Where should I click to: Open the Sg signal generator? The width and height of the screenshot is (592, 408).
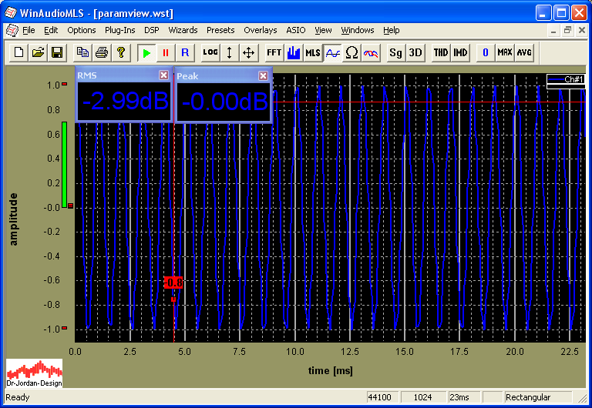395,52
